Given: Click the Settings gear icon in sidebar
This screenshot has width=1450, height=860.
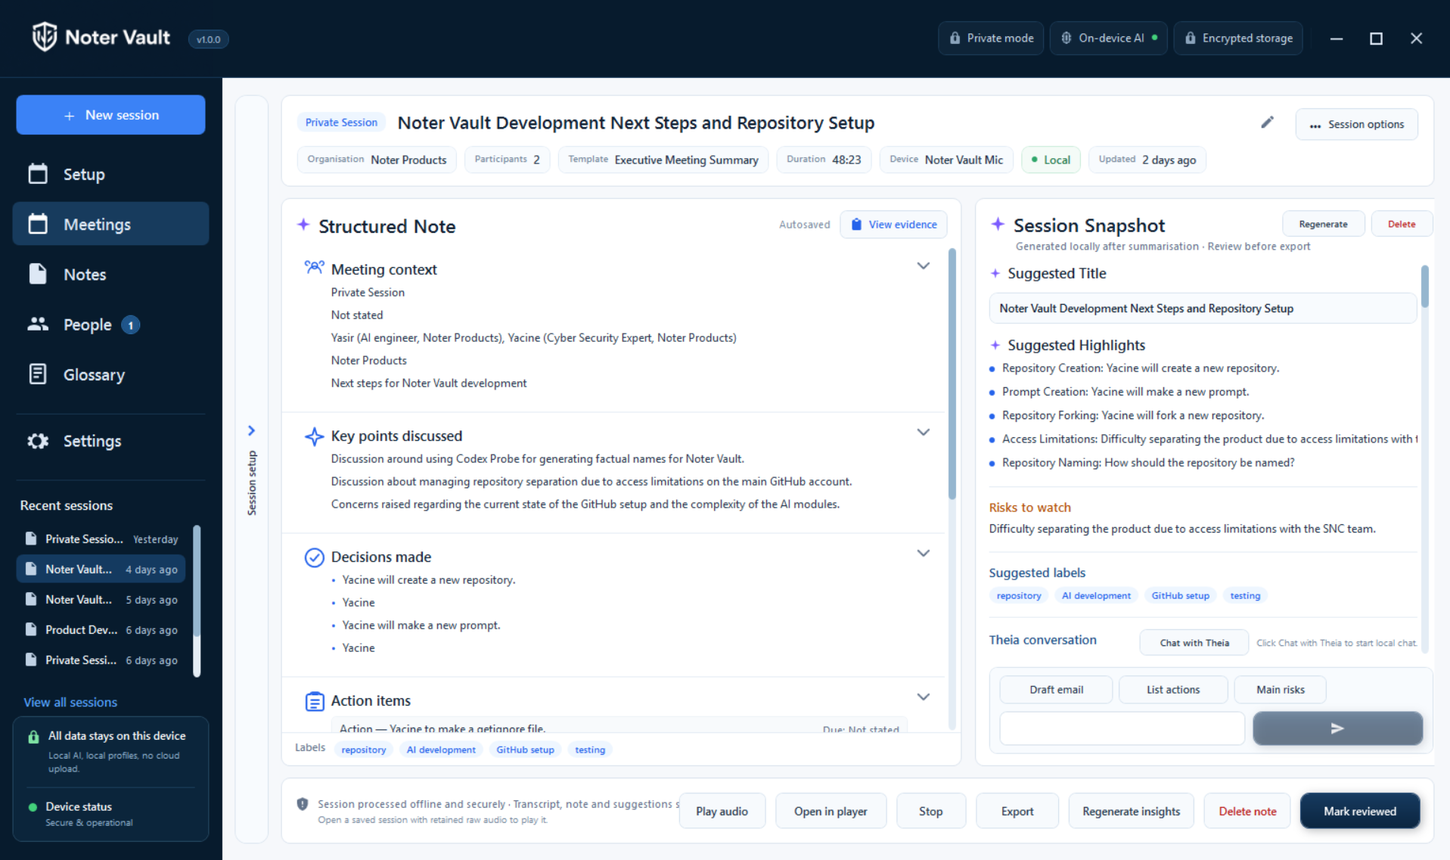Looking at the screenshot, I should pyautogui.click(x=38, y=440).
